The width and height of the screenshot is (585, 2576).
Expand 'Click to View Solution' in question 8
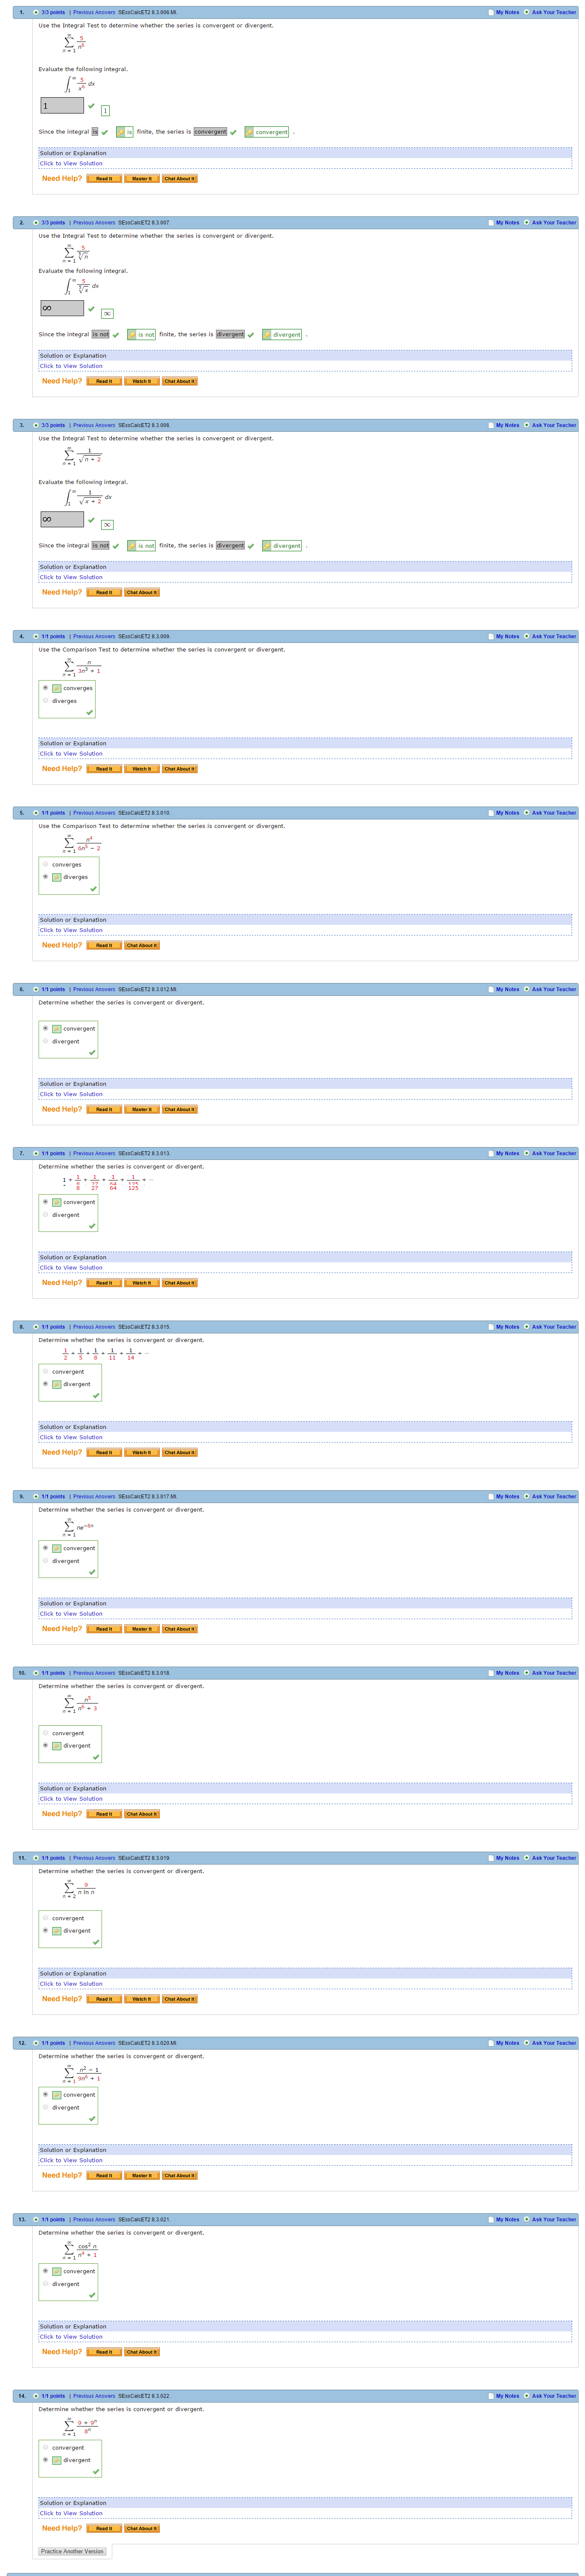point(71,1437)
